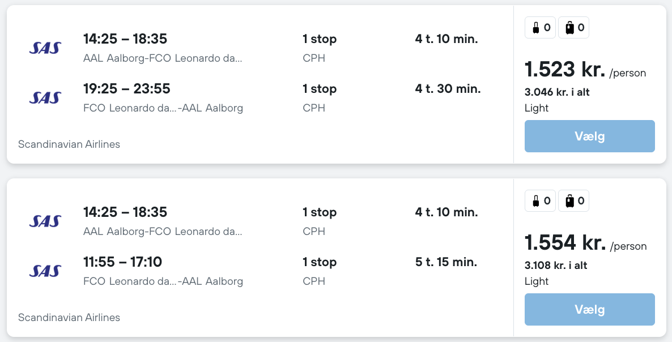
Task: Click SAS logo of first card's 14:25 outbound flight
Action: click(x=45, y=48)
